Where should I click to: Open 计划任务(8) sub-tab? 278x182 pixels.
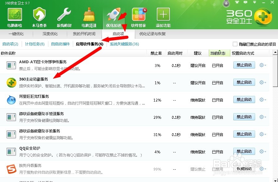click(x=35, y=44)
